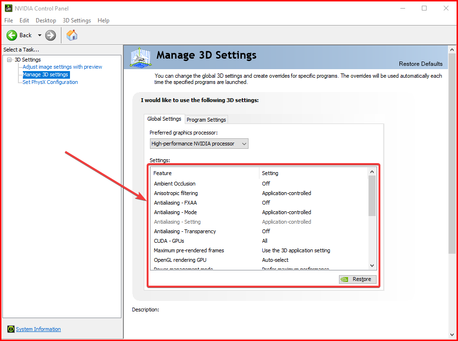
Task: Click main page scroll-up arrow
Action: (x=452, y=50)
